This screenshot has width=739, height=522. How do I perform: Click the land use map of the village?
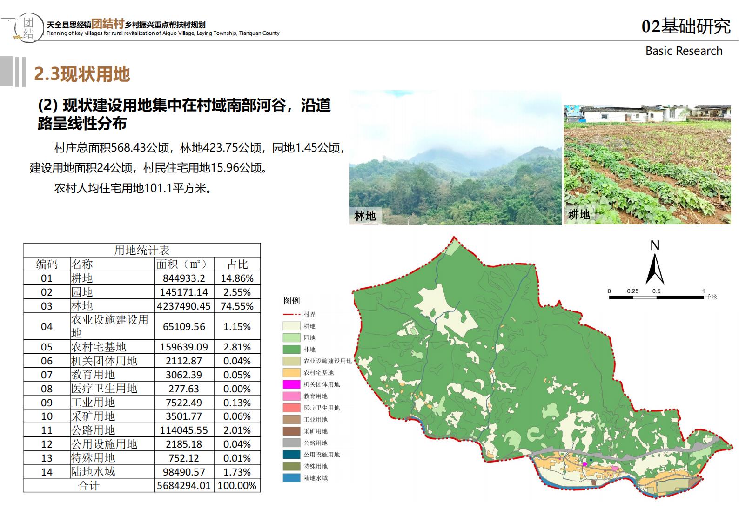(x=542, y=368)
